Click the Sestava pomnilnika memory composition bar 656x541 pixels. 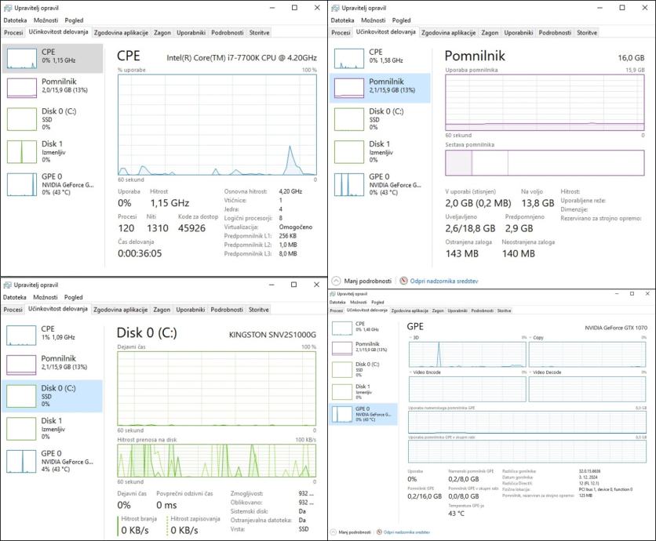(543, 162)
